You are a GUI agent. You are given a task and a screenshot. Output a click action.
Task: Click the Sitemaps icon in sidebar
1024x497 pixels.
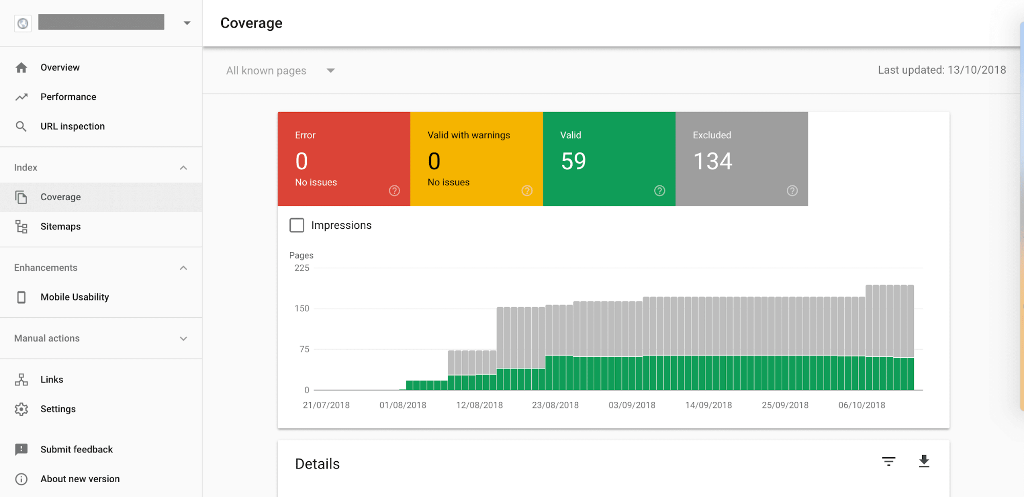(22, 226)
